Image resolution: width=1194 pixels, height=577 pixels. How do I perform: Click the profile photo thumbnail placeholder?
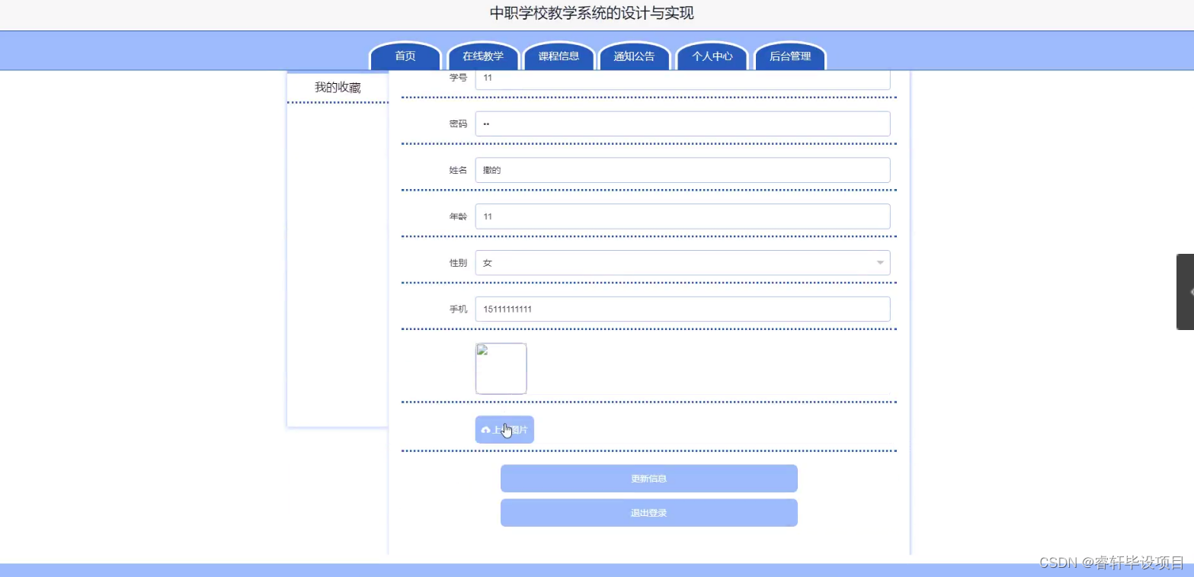coord(501,368)
